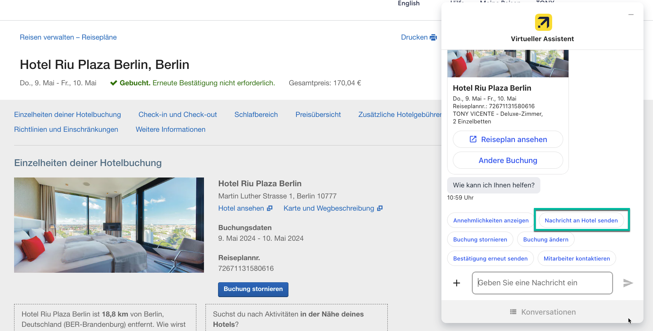Click the large hotel room photo
Image resolution: width=653 pixels, height=331 pixels.
(x=109, y=225)
